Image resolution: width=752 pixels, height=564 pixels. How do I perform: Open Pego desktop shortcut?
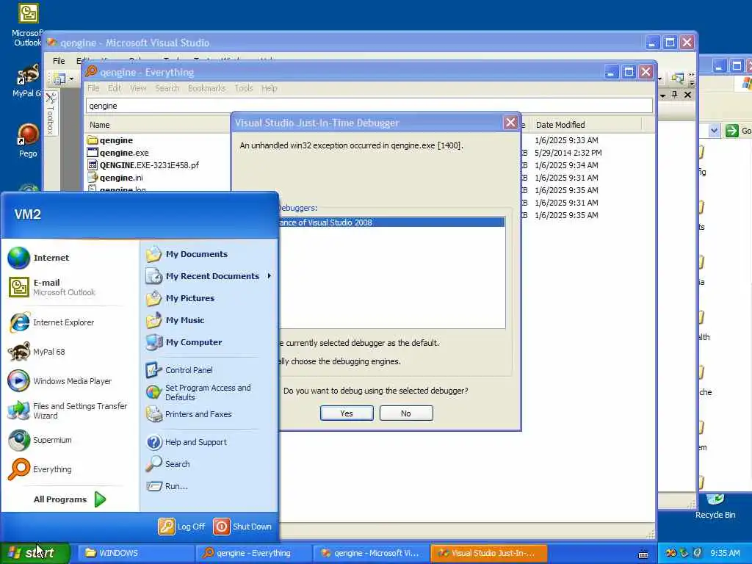(x=28, y=140)
